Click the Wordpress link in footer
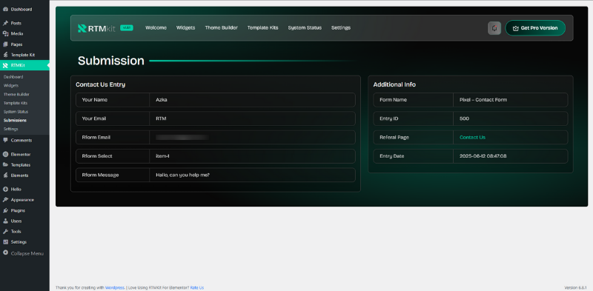 point(115,287)
